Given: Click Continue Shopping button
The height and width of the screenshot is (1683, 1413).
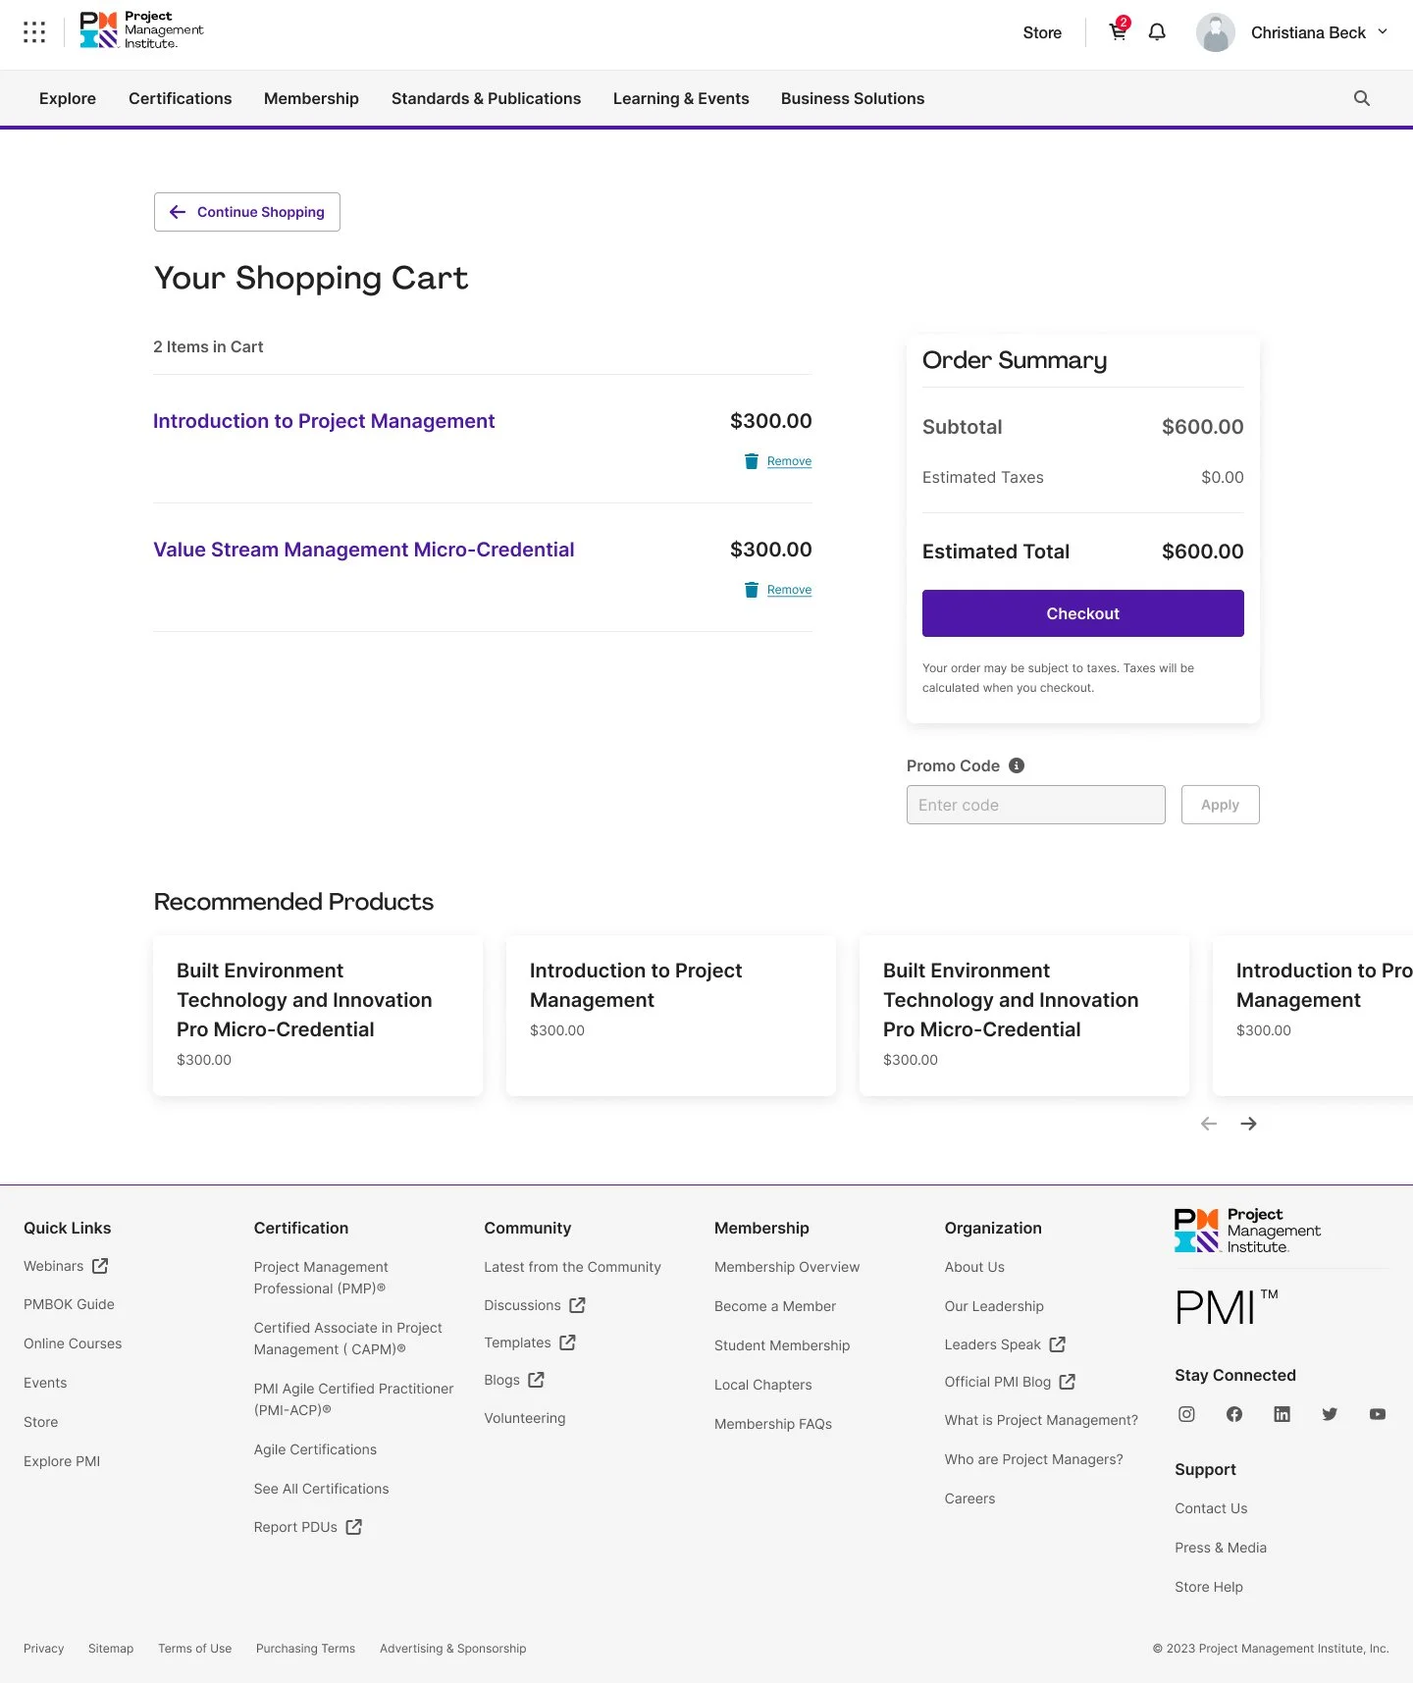Looking at the screenshot, I should pos(247,212).
